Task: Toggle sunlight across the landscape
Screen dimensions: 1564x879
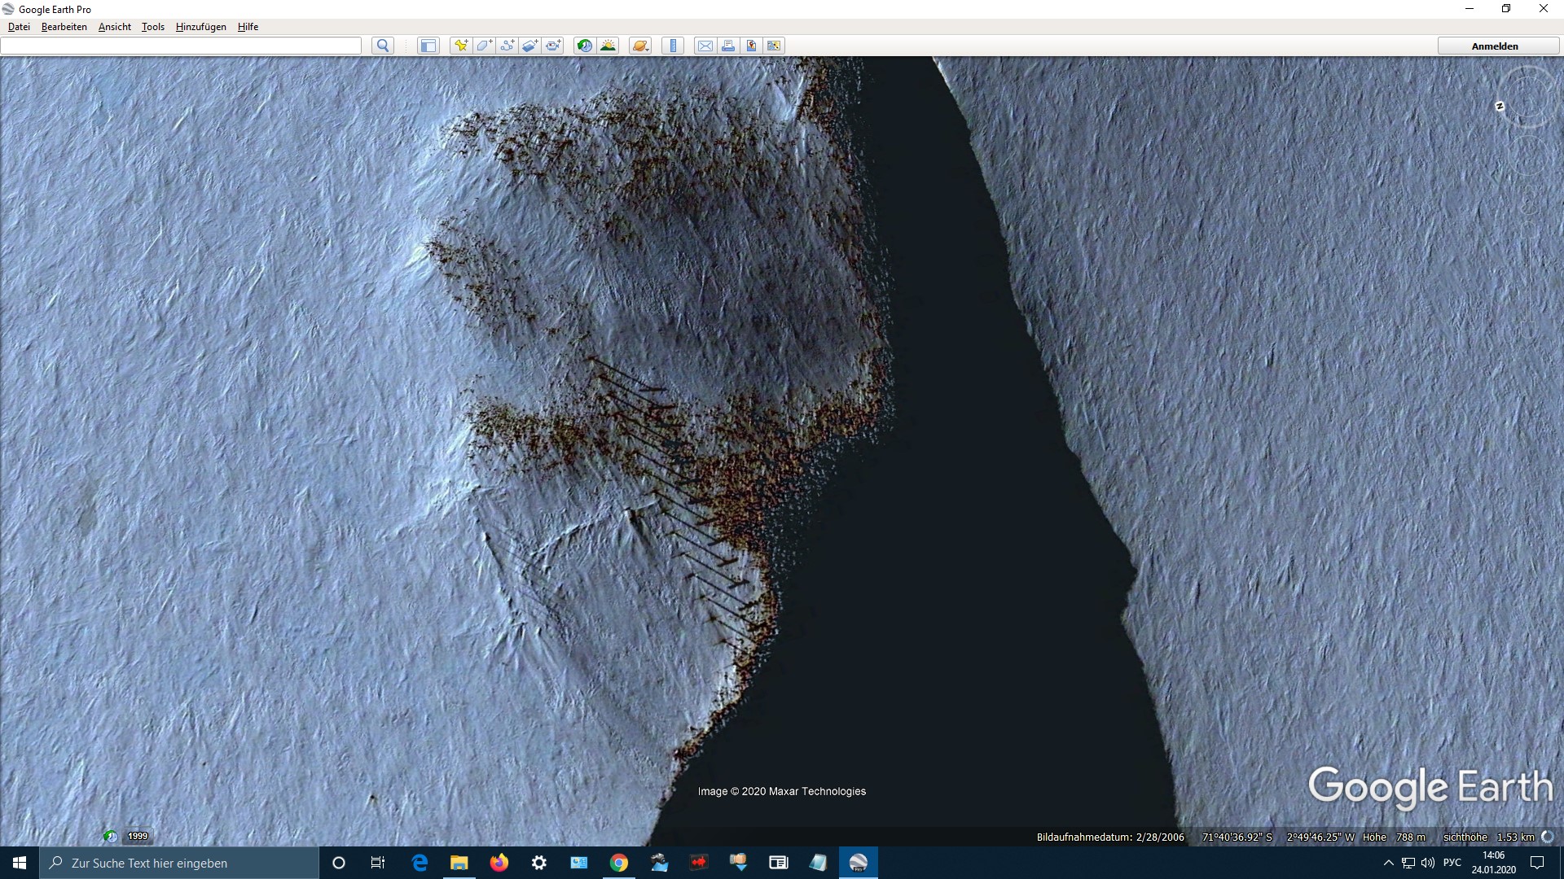Action: tap(608, 46)
